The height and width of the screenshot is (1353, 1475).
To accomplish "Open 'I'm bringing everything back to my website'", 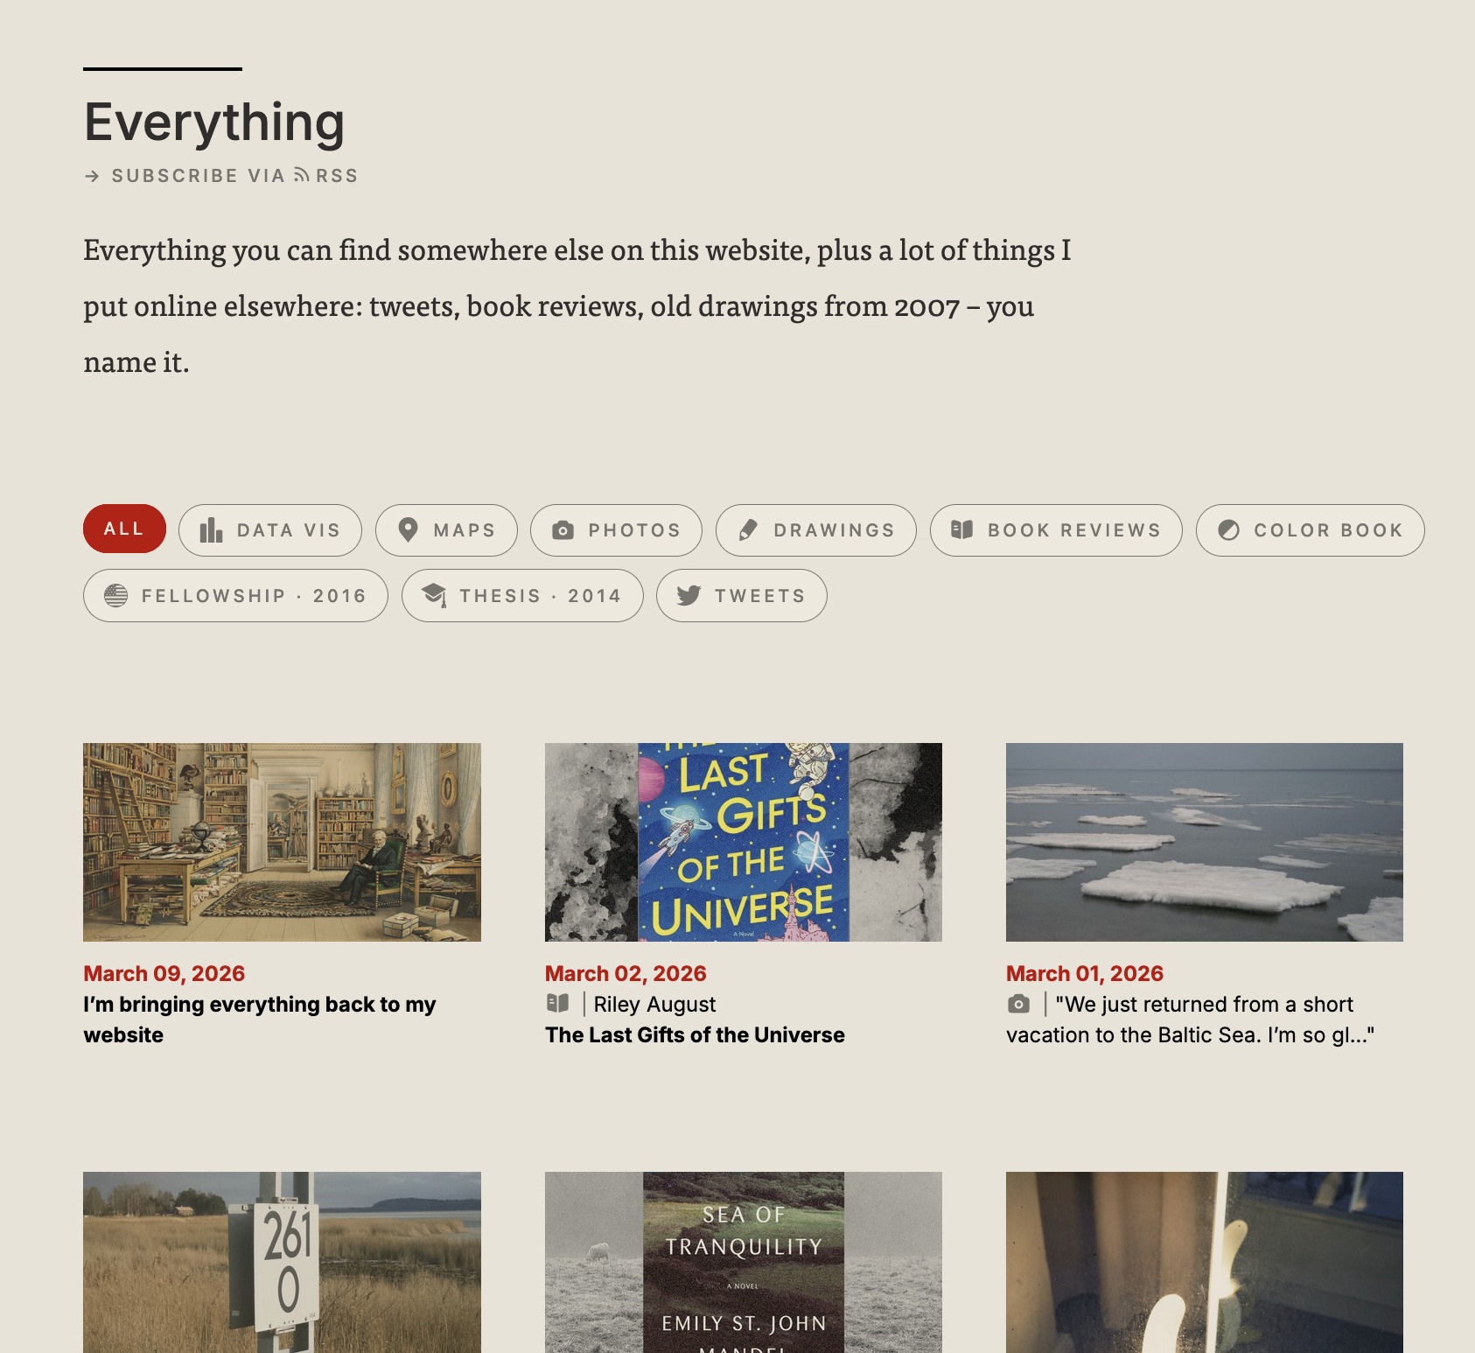I will [259, 1020].
